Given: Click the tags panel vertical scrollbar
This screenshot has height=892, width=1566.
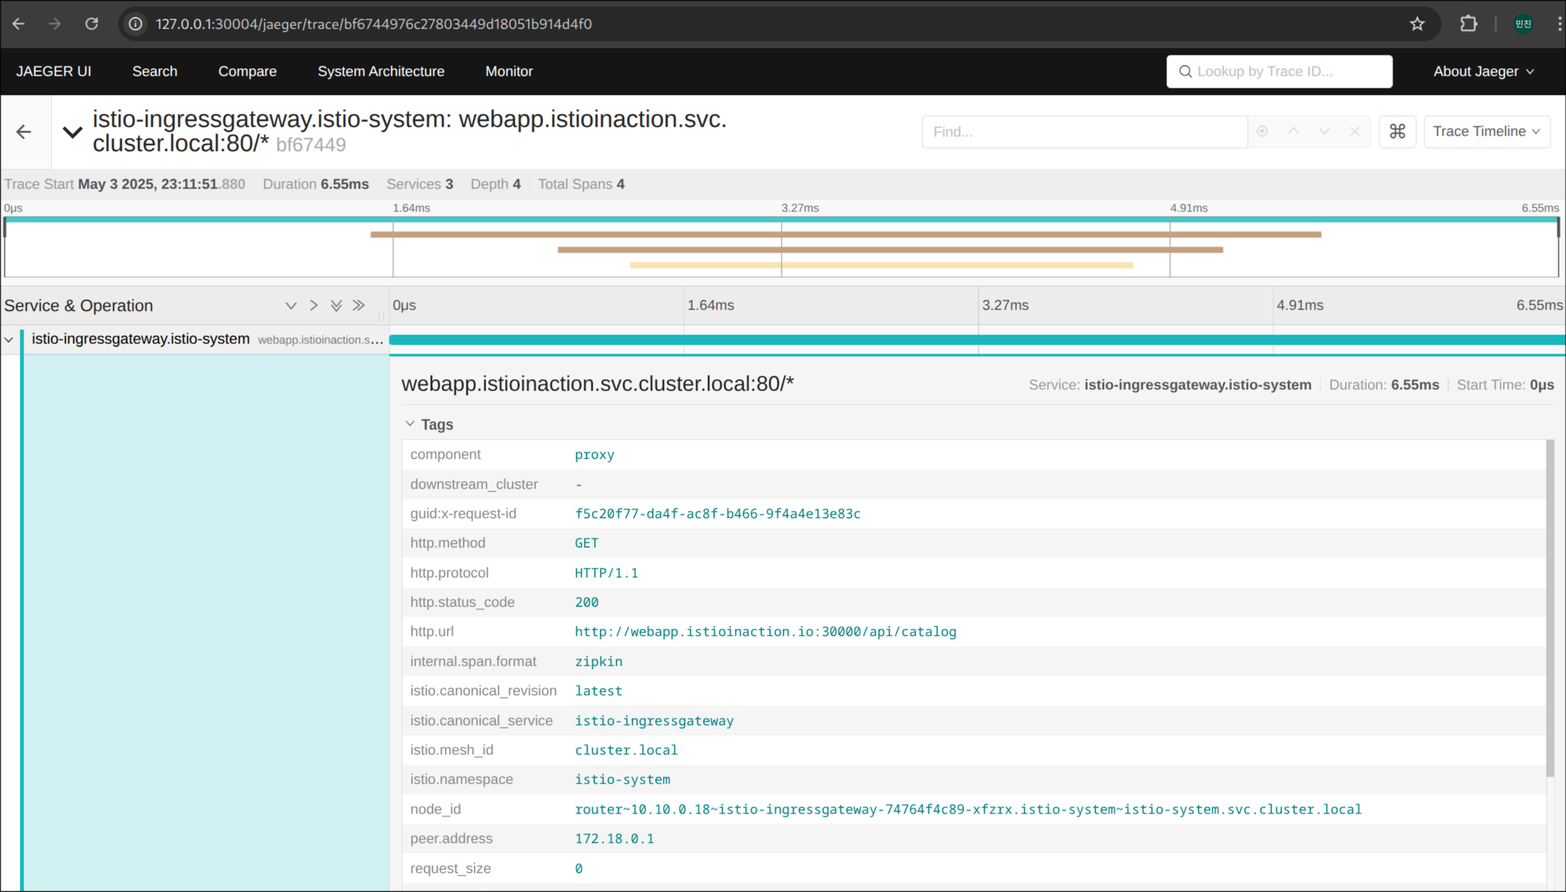Looking at the screenshot, I should tap(1550, 608).
